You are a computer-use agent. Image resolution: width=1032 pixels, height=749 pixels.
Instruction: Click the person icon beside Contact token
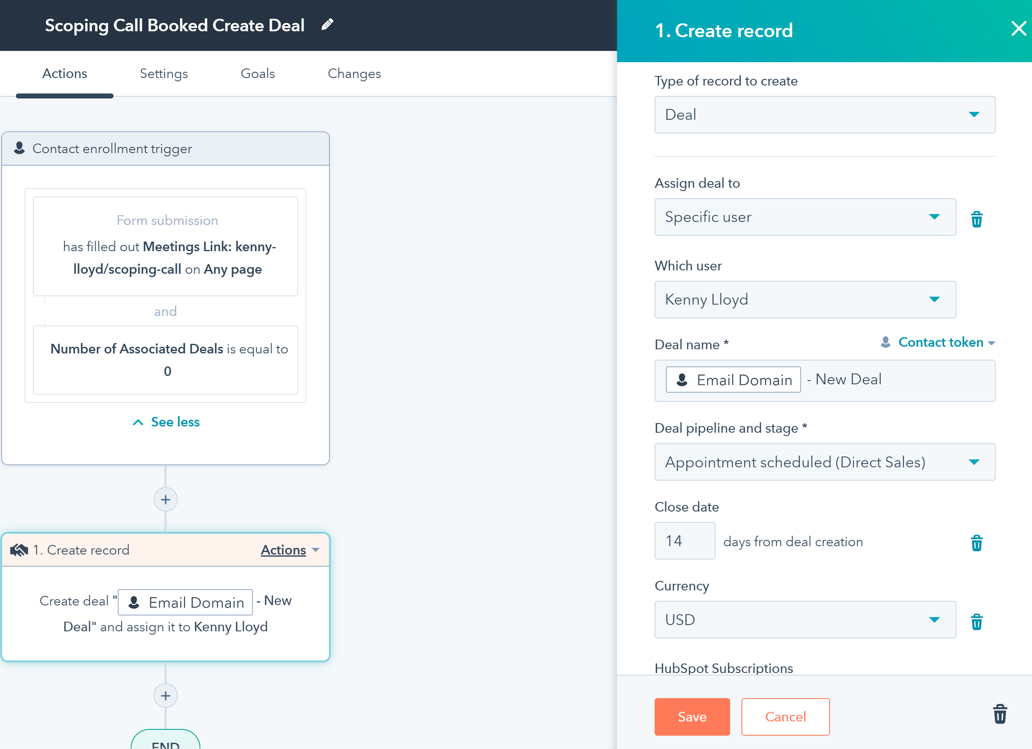click(885, 342)
